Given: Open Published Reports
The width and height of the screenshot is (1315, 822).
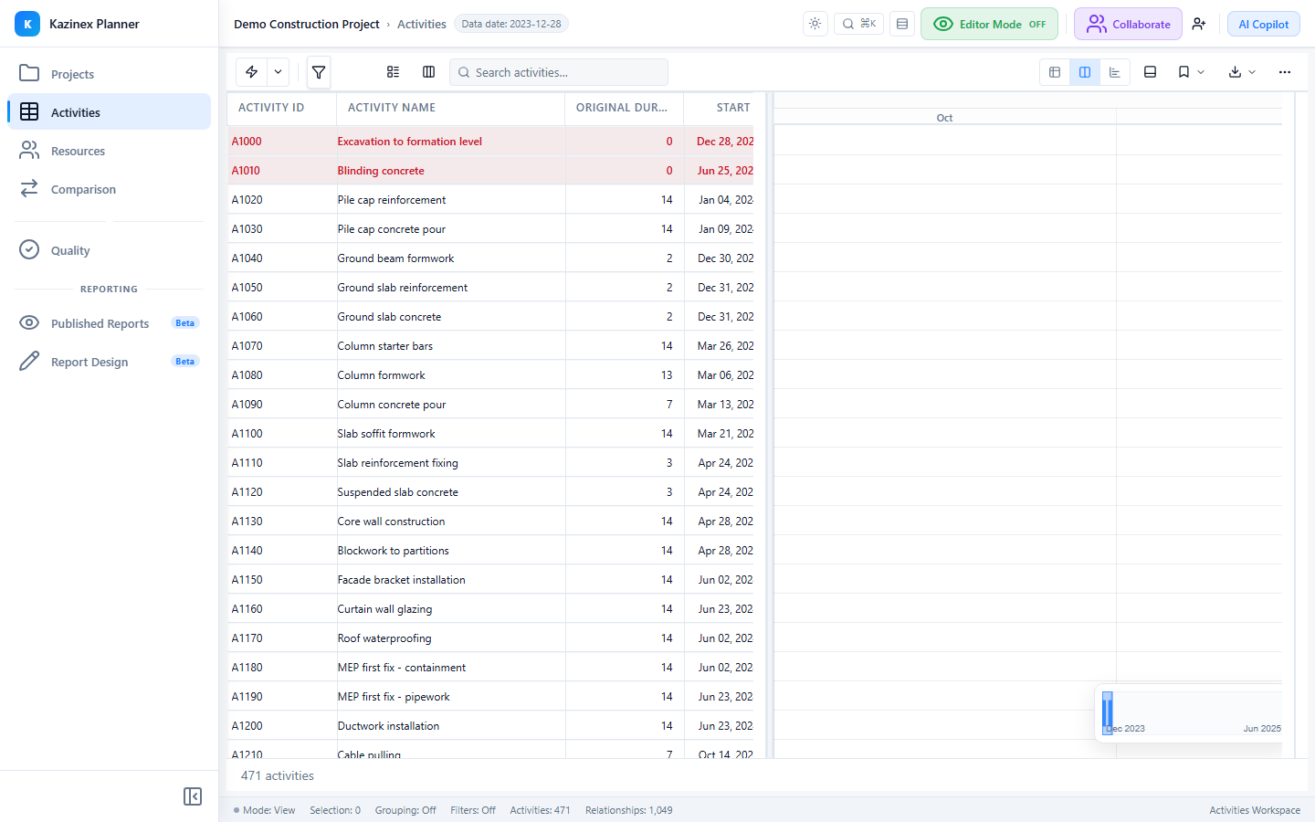Looking at the screenshot, I should tap(110, 323).
